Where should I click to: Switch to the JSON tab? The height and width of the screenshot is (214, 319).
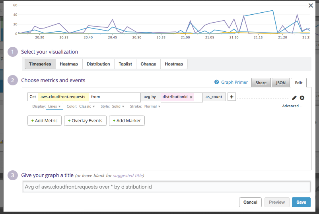(281, 83)
